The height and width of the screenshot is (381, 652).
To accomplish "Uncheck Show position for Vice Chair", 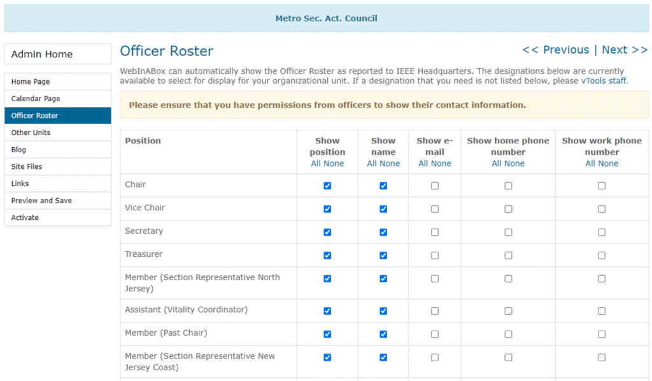I will point(327,209).
